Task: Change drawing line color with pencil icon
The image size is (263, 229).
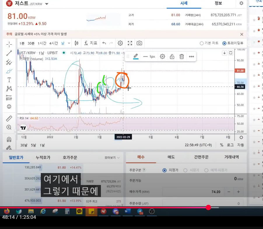Action: [x=136, y=56]
